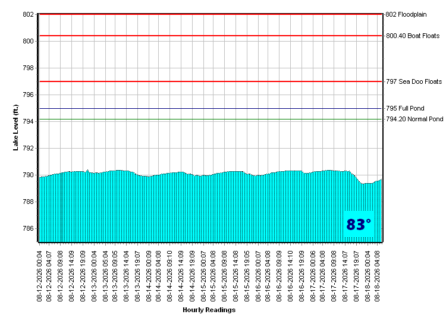Click the 08-17-2026 19:07 timestamp

click(356, 276)
